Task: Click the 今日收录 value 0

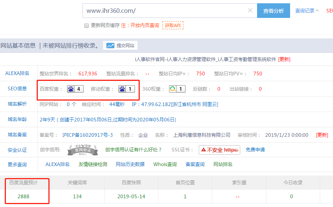Action: pos(291,196)
